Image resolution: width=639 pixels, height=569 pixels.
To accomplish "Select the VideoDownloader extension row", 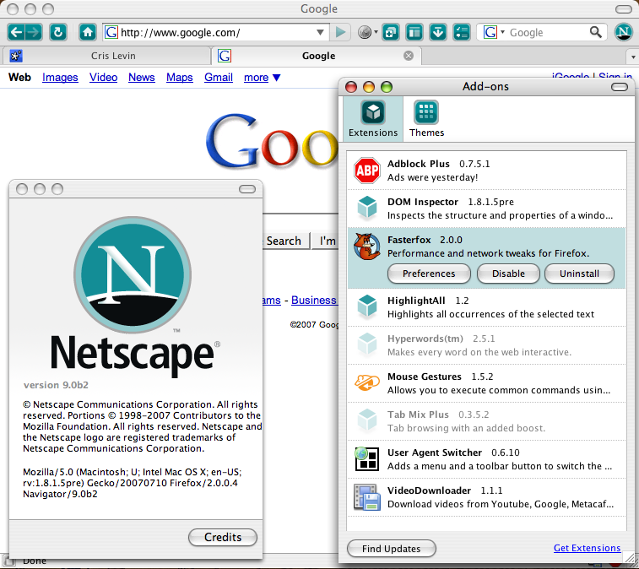I will [486, 497].
